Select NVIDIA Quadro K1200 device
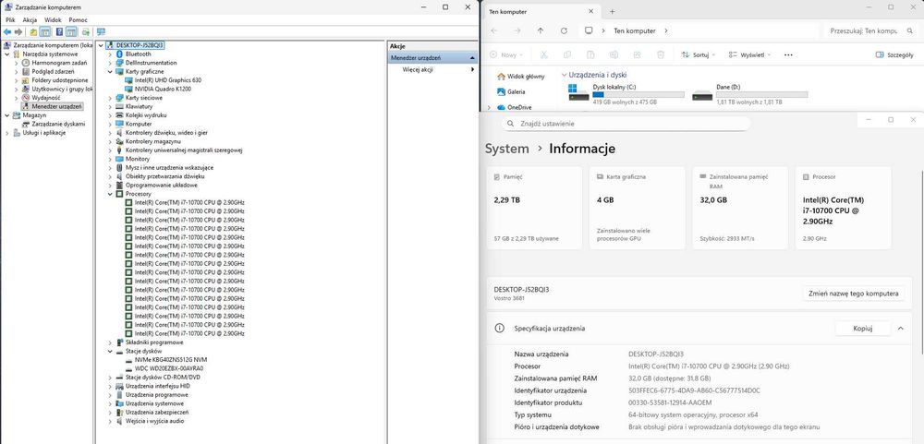 159,89
